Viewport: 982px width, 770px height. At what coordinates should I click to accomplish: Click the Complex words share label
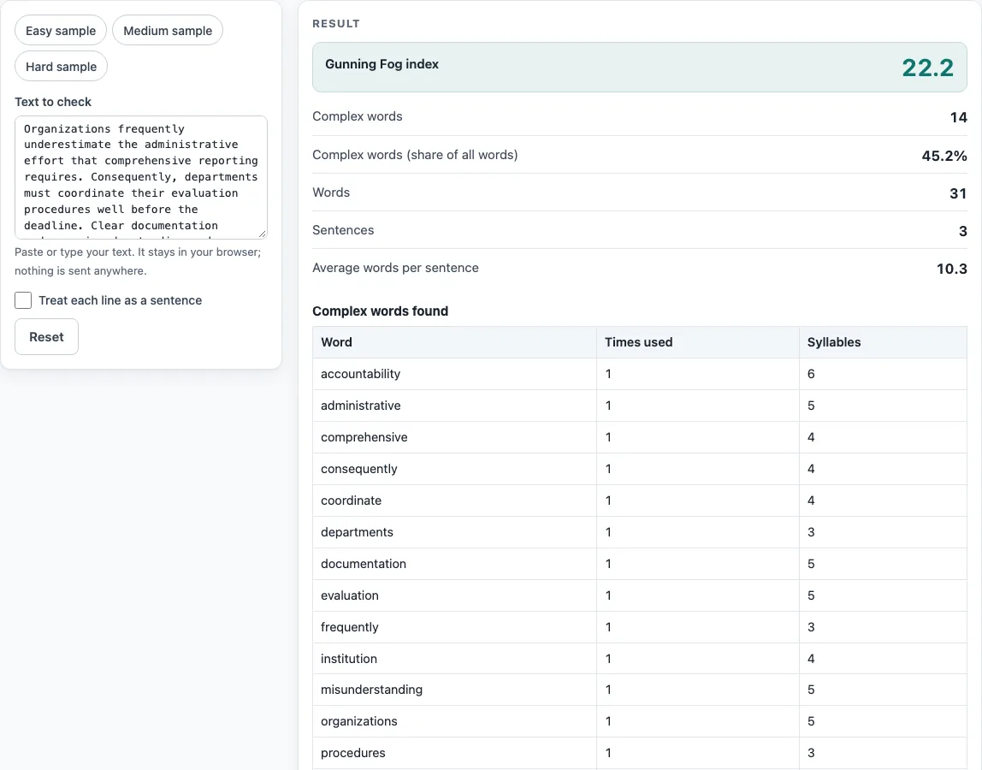(x=415, y=155)
